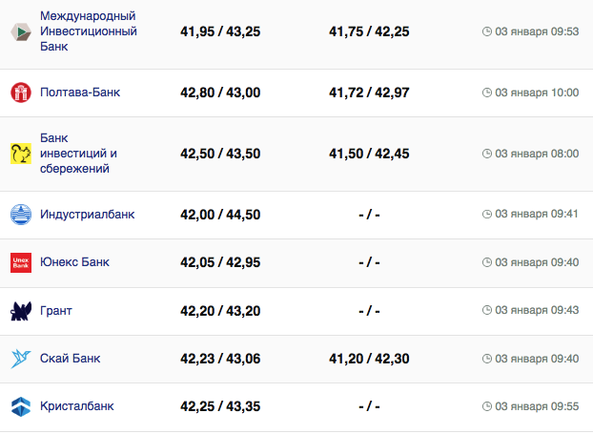Viewport: 593px width, 434px height.
Task: Click the Кристалбанк blue logo icon
Action: [x=20, y=406]
